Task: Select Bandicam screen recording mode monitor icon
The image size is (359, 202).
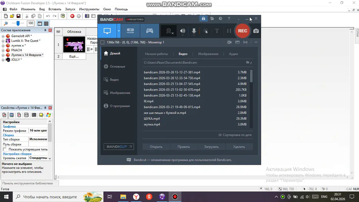Action: (x=107, y=31)
